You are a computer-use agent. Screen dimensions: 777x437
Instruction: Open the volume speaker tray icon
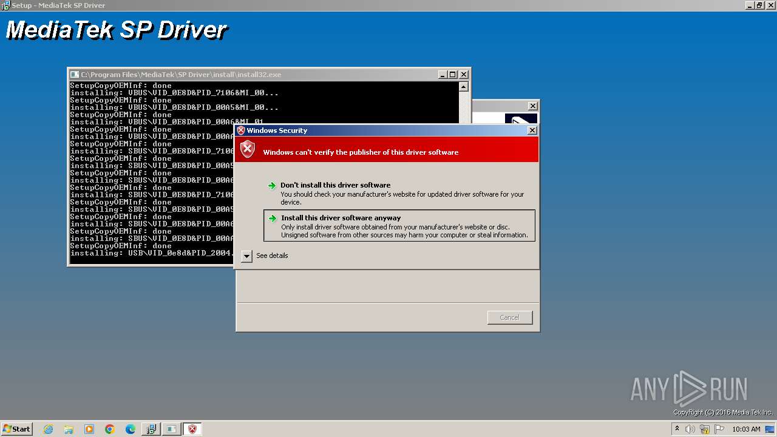click(690, 429)
